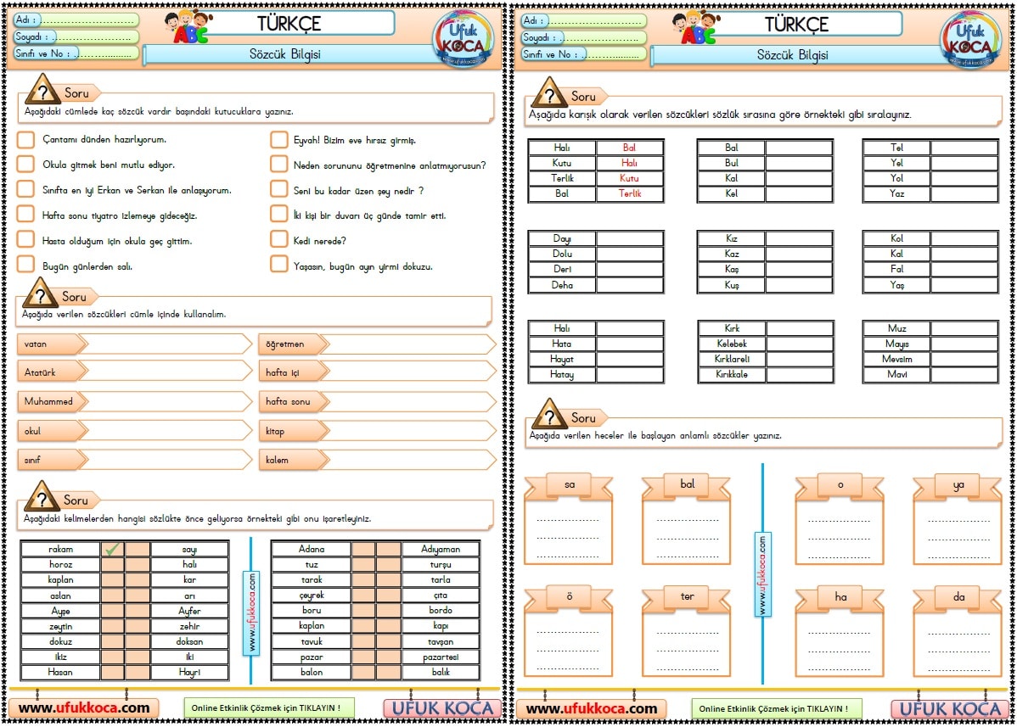Tick the box for 'Eyvah! Bizim eve hırsız girmiş.'
Viewport: 1017px width, 727px height.
(x=279, y=139)
